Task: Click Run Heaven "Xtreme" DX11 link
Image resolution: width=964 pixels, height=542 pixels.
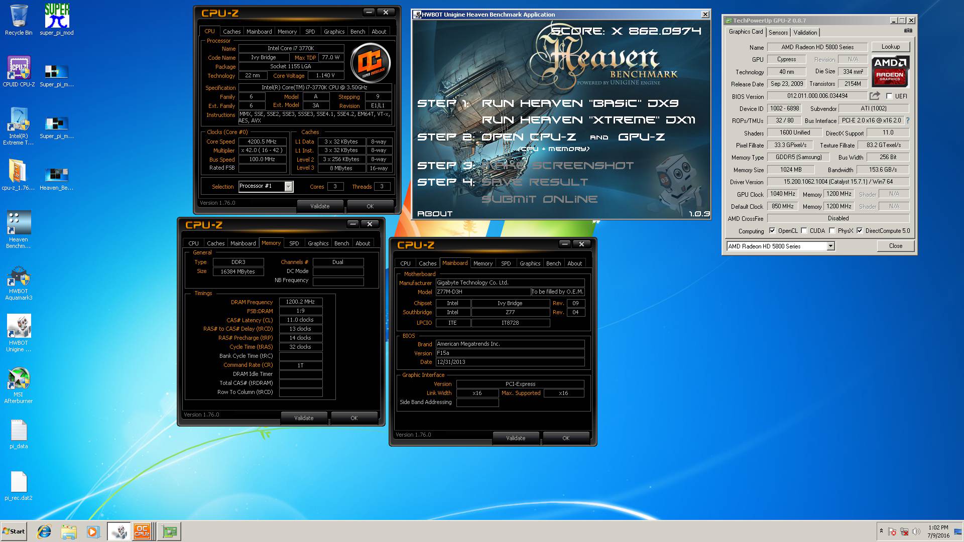Action: coord(588,120)
